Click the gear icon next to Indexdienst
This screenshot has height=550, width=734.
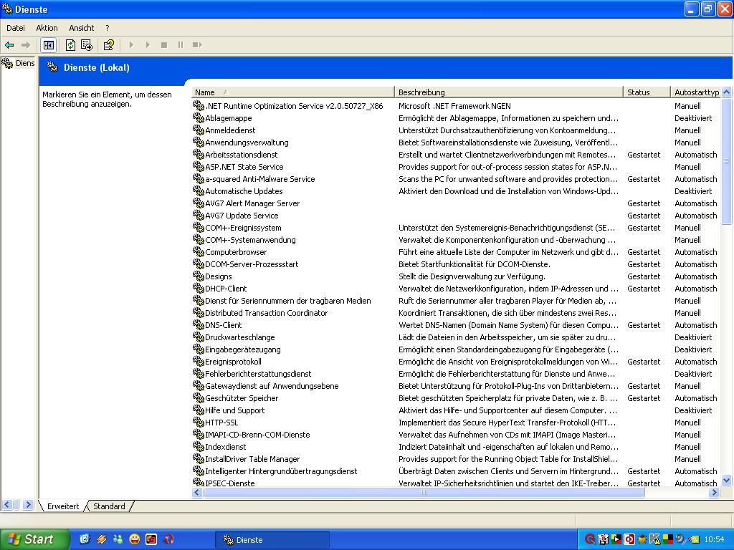coord(199,446)
